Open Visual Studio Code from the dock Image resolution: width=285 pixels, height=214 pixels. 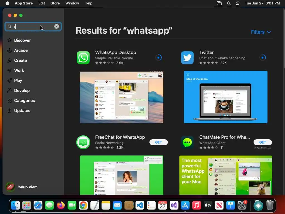pyautogui.click(x=140, y=205)
